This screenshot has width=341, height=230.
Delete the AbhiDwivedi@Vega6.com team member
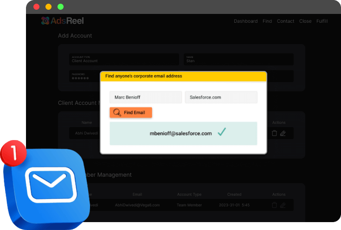click(x=275, y=205)
